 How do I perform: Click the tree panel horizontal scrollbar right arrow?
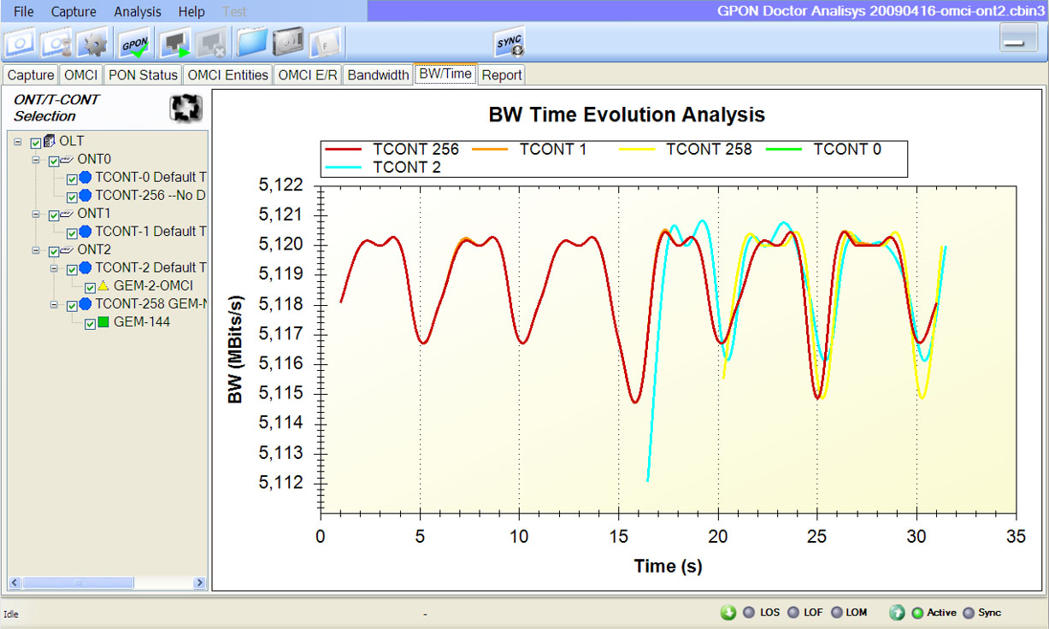[x=200, y=583]
